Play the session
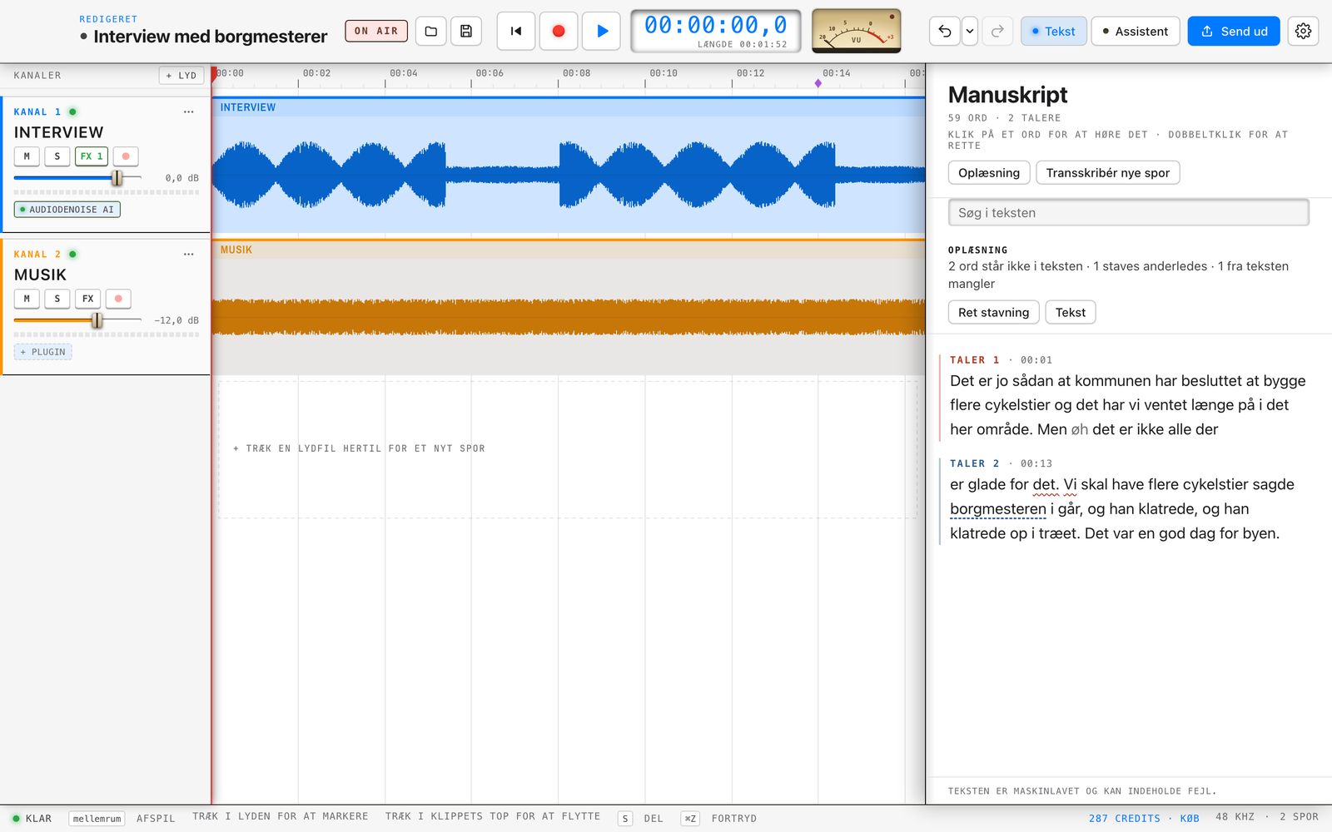 click(602, 31)
